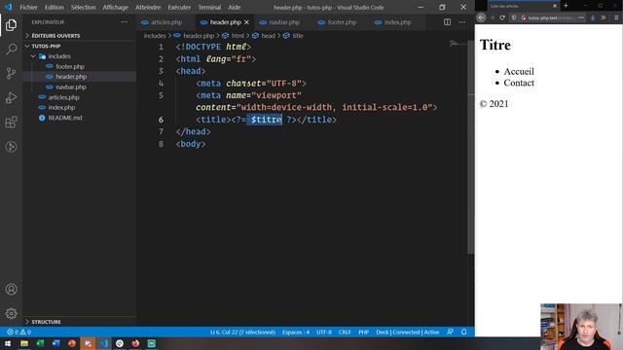Click Deck Connected Active status item
Viewport: 623px width, 350px height.
408,332
